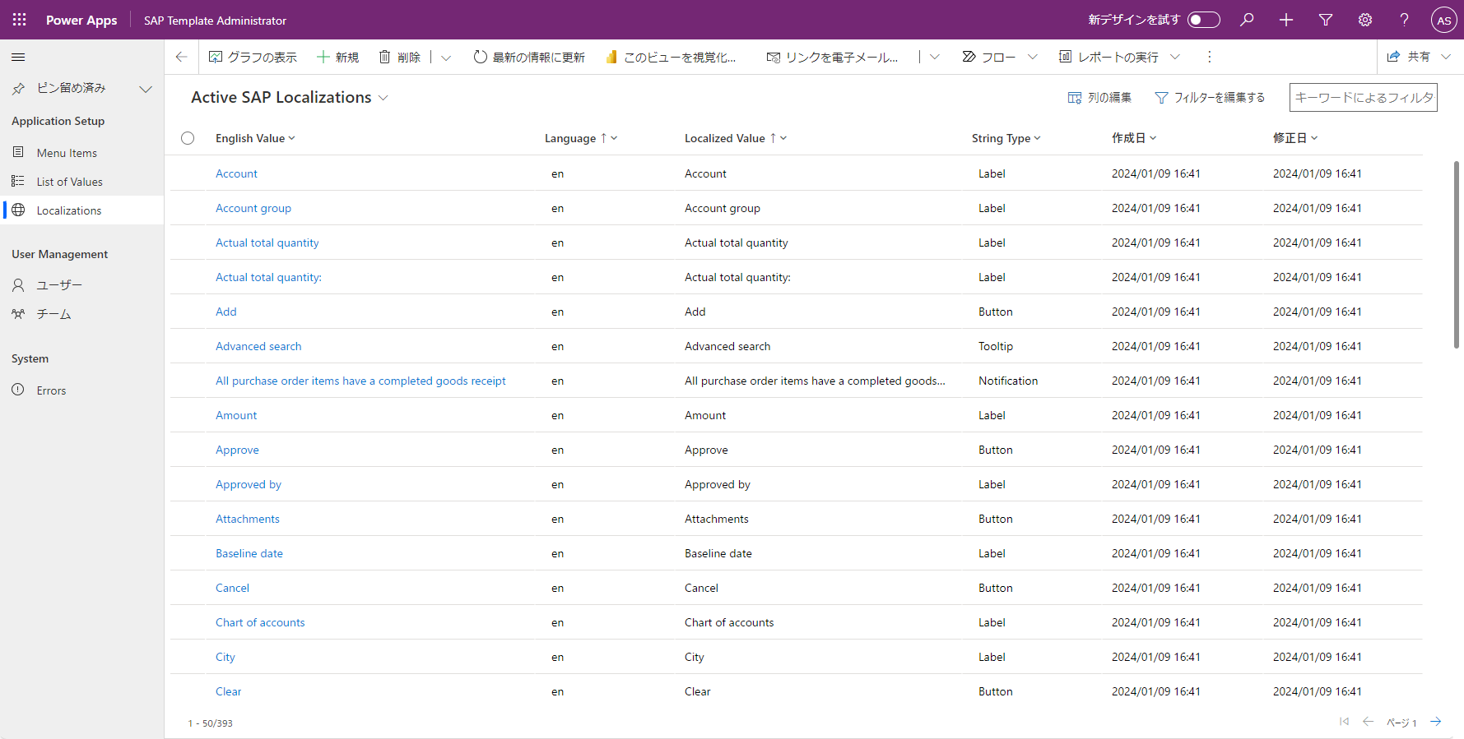Expand the ピン留め済み pinned section chevron
Screen dimensions: 1464x739
(x=146, y=89)
